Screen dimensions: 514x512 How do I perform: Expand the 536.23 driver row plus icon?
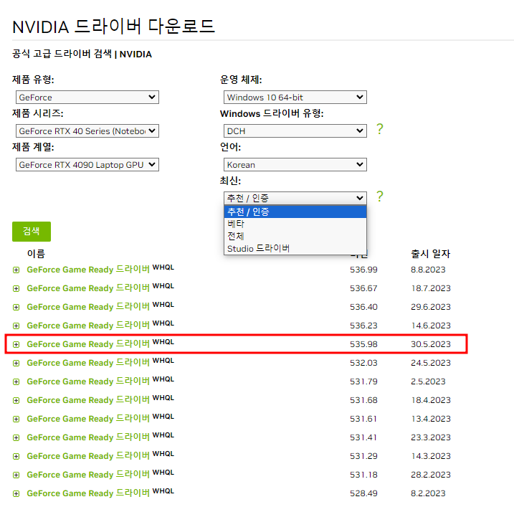16,326
